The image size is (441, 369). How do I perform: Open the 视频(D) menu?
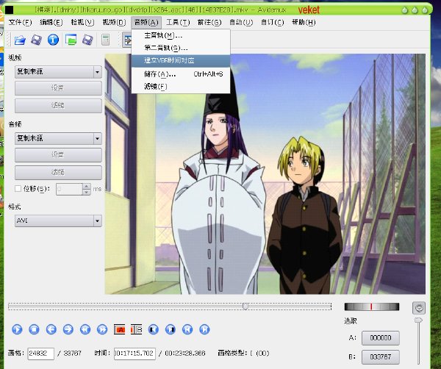tap(114, 23)
